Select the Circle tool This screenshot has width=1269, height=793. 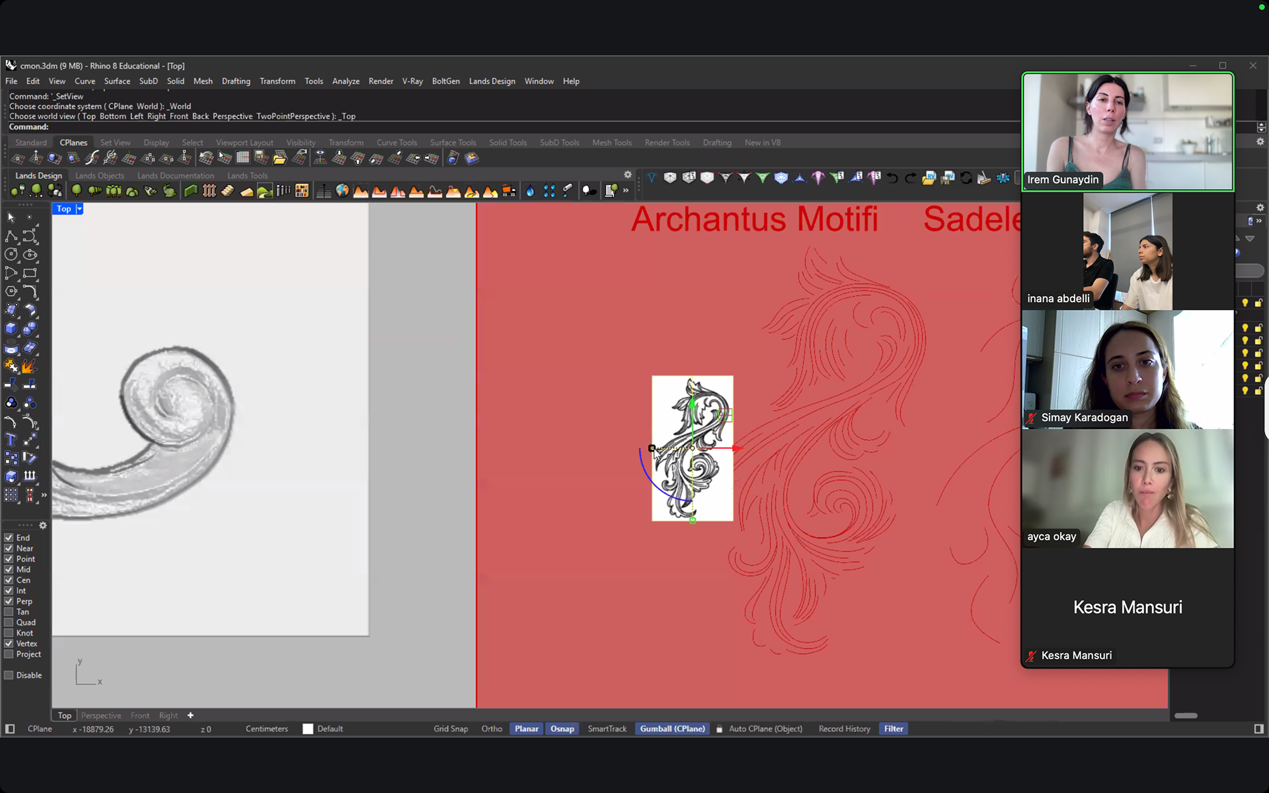tap(11, 254)
